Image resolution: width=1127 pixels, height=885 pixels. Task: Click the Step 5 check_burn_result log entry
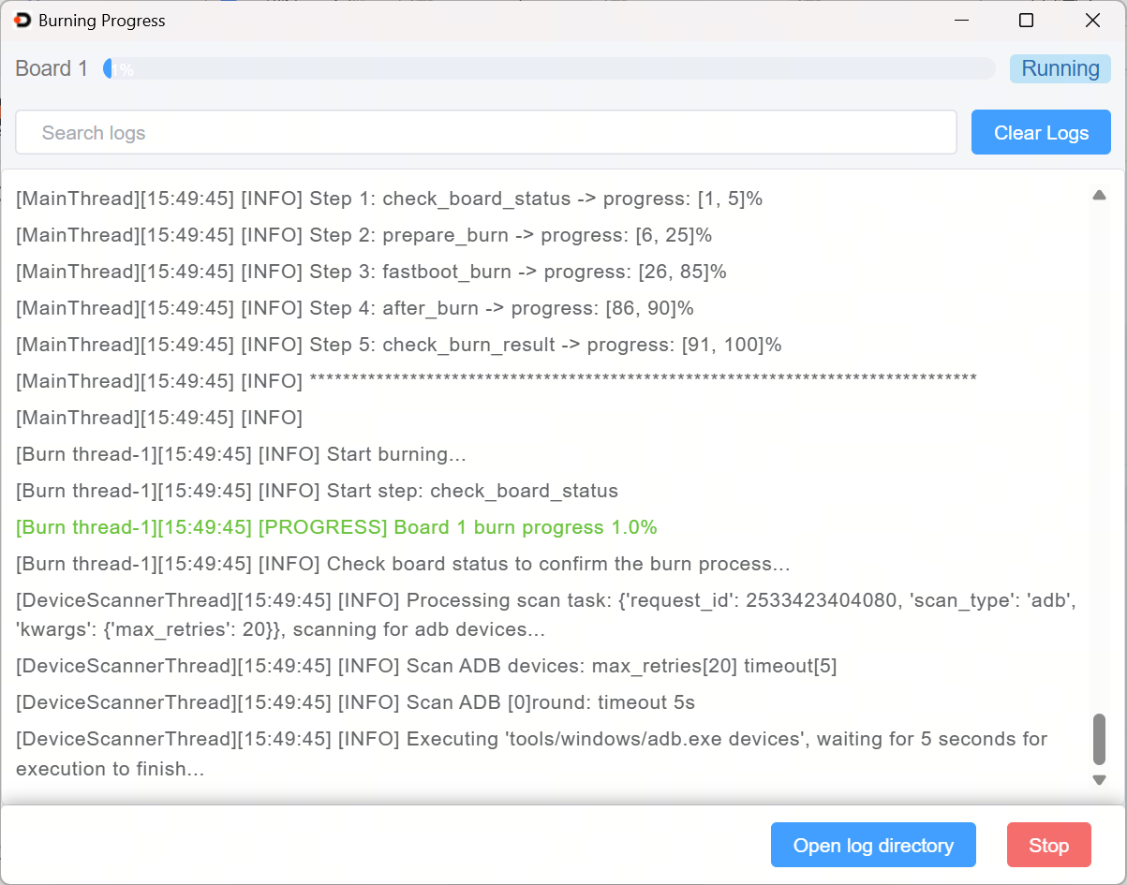398,345
